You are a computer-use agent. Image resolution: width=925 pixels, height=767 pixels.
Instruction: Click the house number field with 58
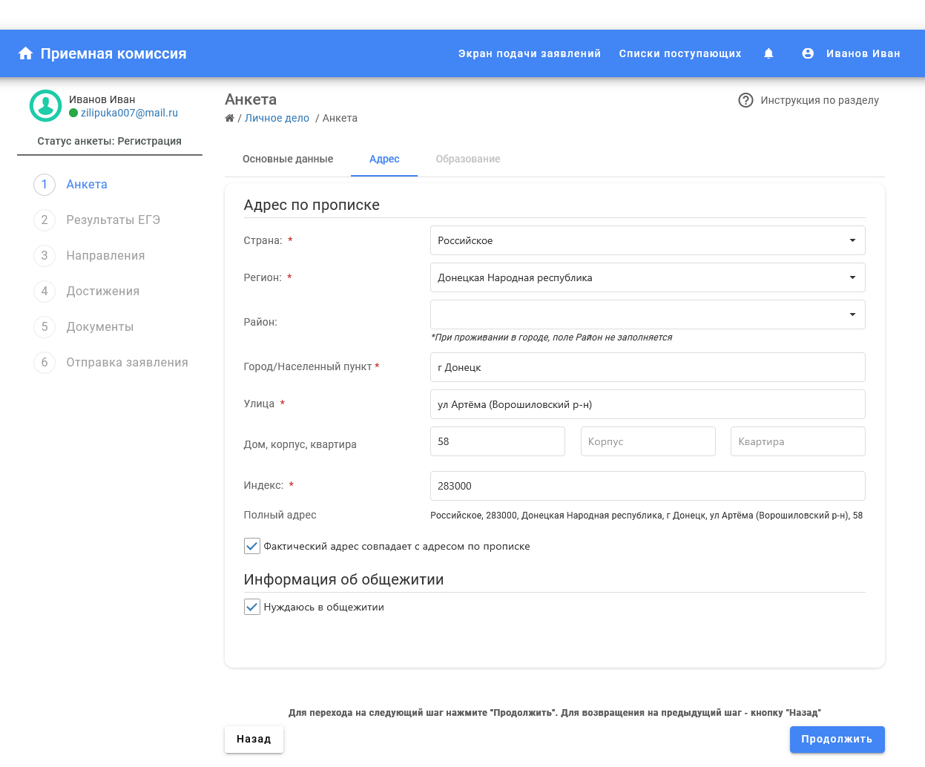tap(498, 441)
